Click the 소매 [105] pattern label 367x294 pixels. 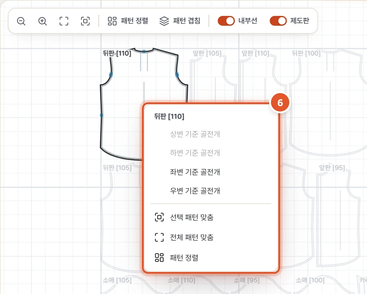[117, 280]
